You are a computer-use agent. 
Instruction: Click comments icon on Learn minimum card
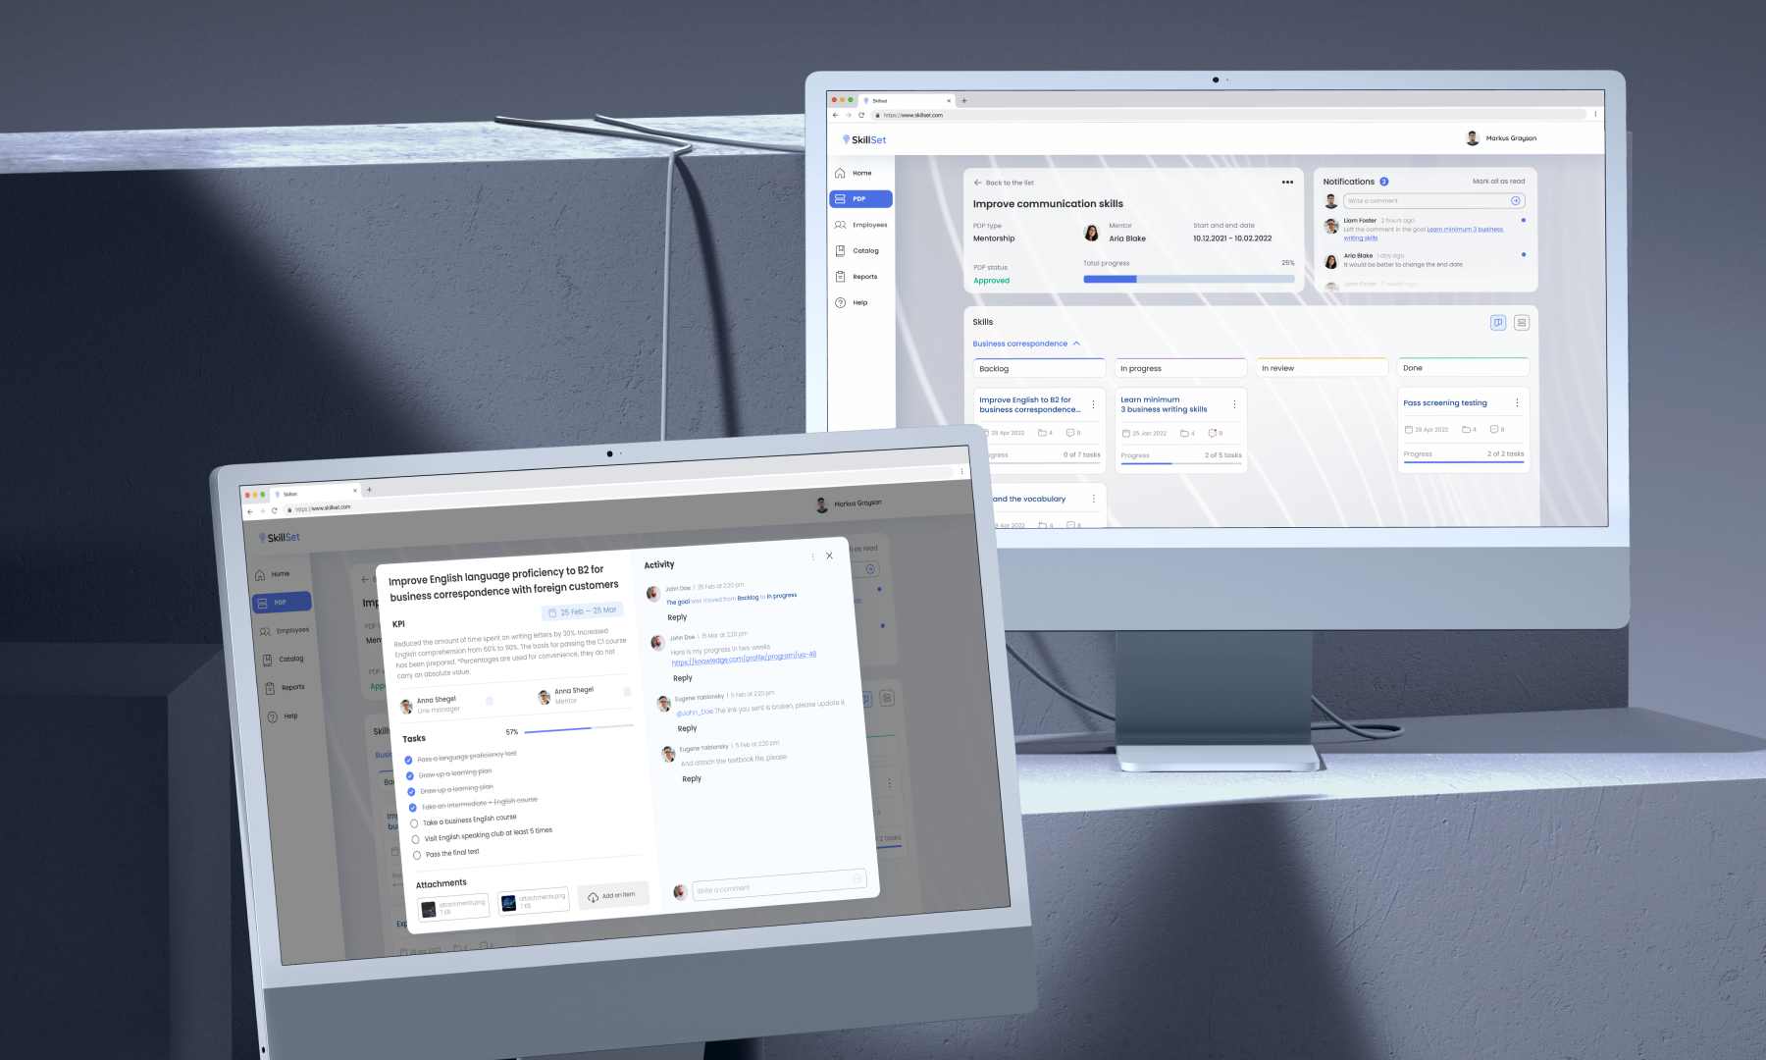(x=1213, y=433)
